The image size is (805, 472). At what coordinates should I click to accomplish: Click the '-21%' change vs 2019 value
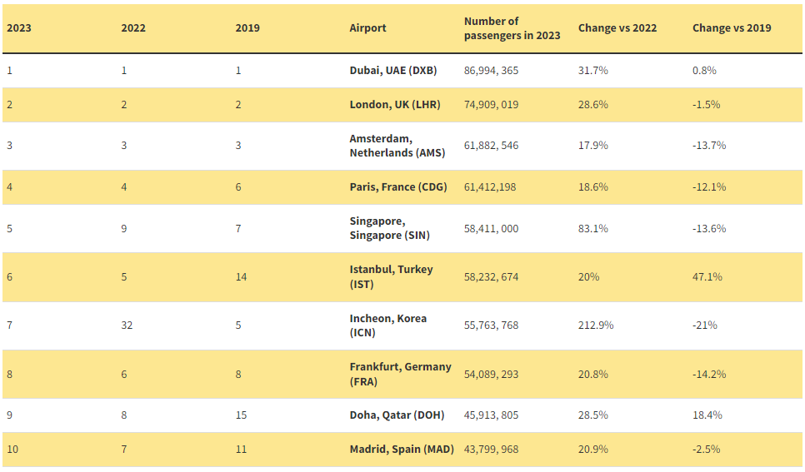tap(705, 325)
